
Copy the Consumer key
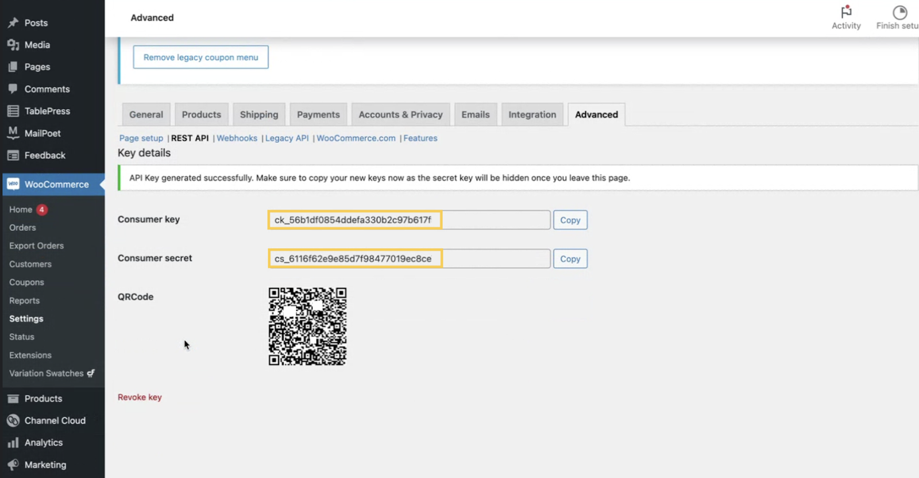(x=570, y=220)
